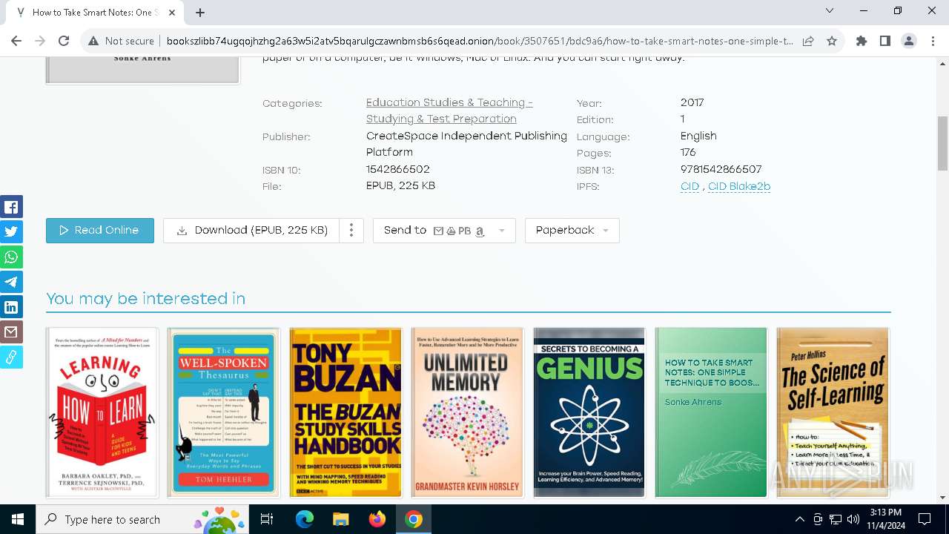View the Not secure site information

tap(122, 41)
